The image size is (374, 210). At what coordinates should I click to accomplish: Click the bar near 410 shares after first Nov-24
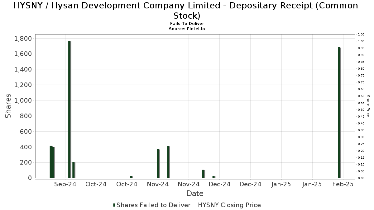coord(169,162)
